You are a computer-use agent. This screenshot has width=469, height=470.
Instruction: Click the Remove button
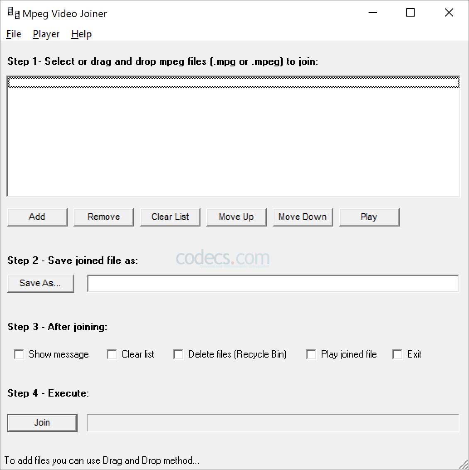[104, 217]
